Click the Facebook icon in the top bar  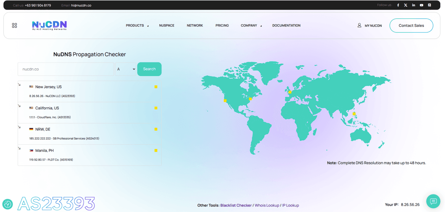tap(398, 5)
